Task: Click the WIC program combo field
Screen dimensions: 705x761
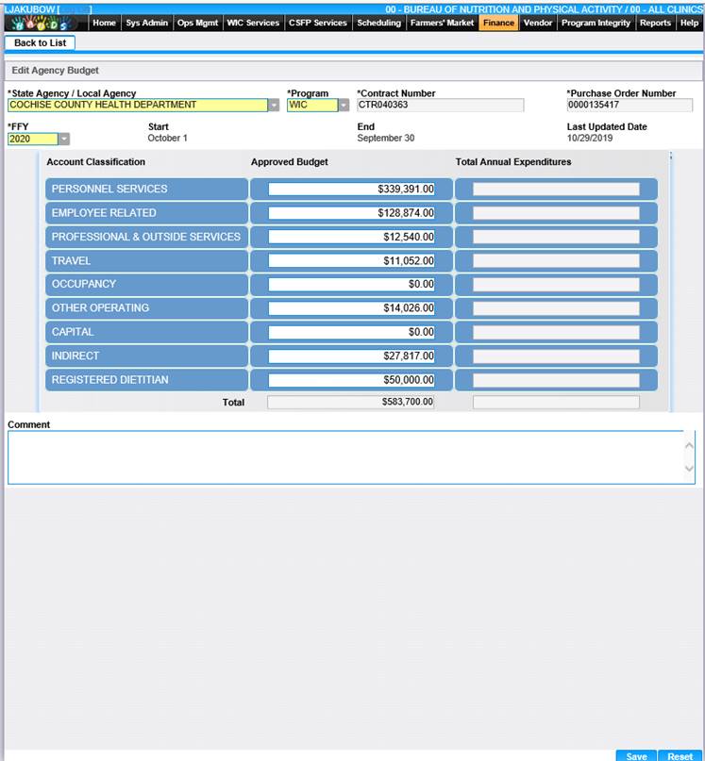Action: click(x=312, y=105)
